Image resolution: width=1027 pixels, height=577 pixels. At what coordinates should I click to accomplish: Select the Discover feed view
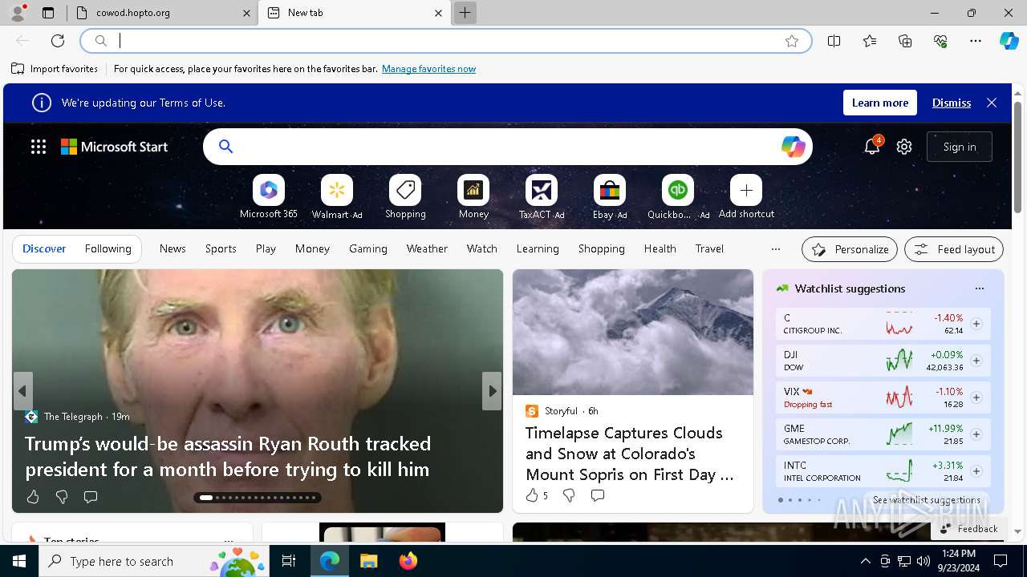pos(44,248)
